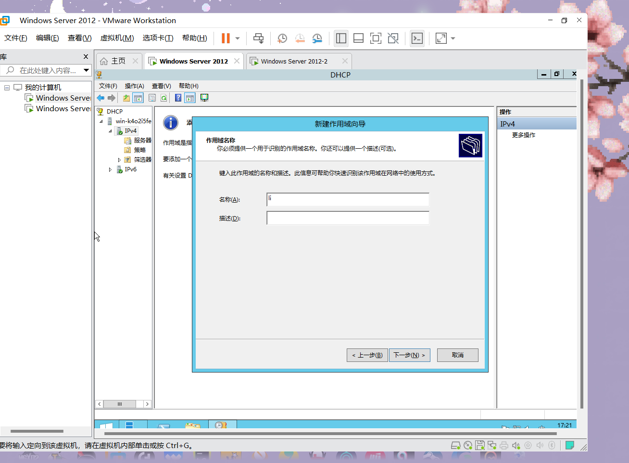This screenshot has width=629, height=463.
Task: Close the library panel
Action: [86, 57]
